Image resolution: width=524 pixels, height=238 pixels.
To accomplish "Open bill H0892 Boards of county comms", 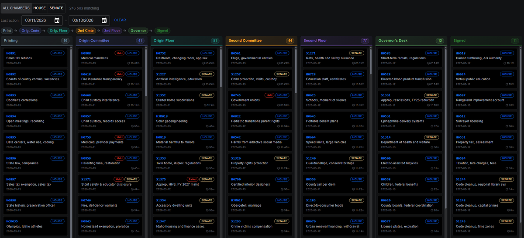I will (x=36, y=78).
